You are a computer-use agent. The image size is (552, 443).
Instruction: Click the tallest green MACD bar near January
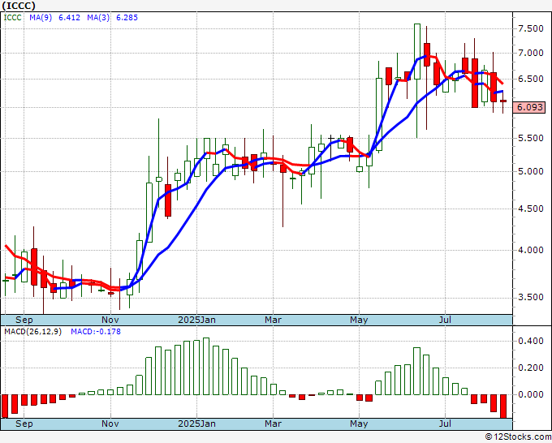click(206, 366)
